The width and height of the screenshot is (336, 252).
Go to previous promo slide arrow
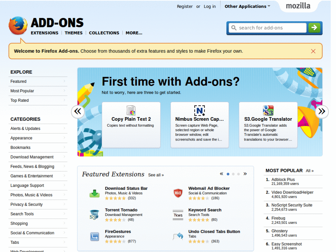coord(77,112)
